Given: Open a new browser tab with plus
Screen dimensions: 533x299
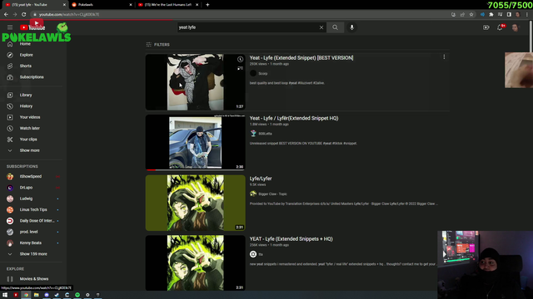Looking at the screenshot, I should pos(207,5).
